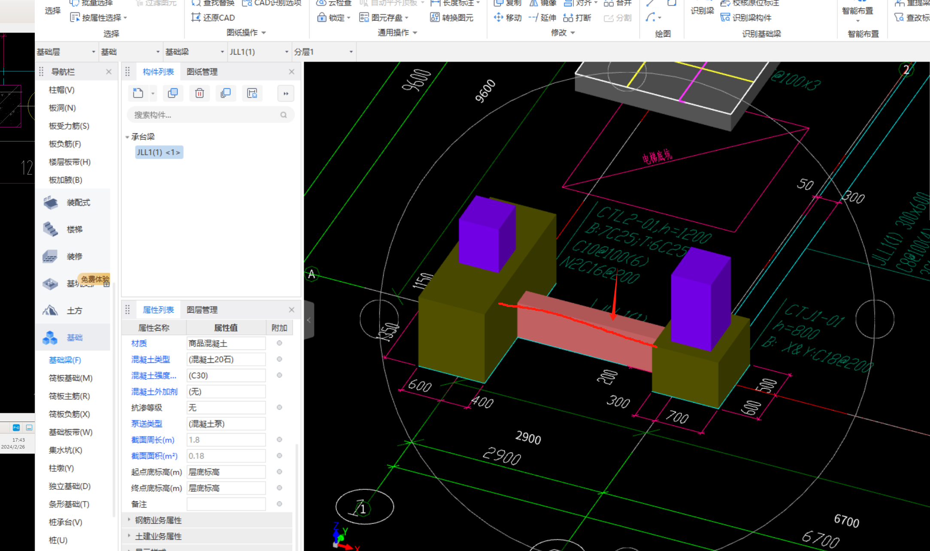The width and height of the screenshot is (930, 551).
Task: Toggle the 附加 circle for 截面面积 row
Action: (279, 455)
